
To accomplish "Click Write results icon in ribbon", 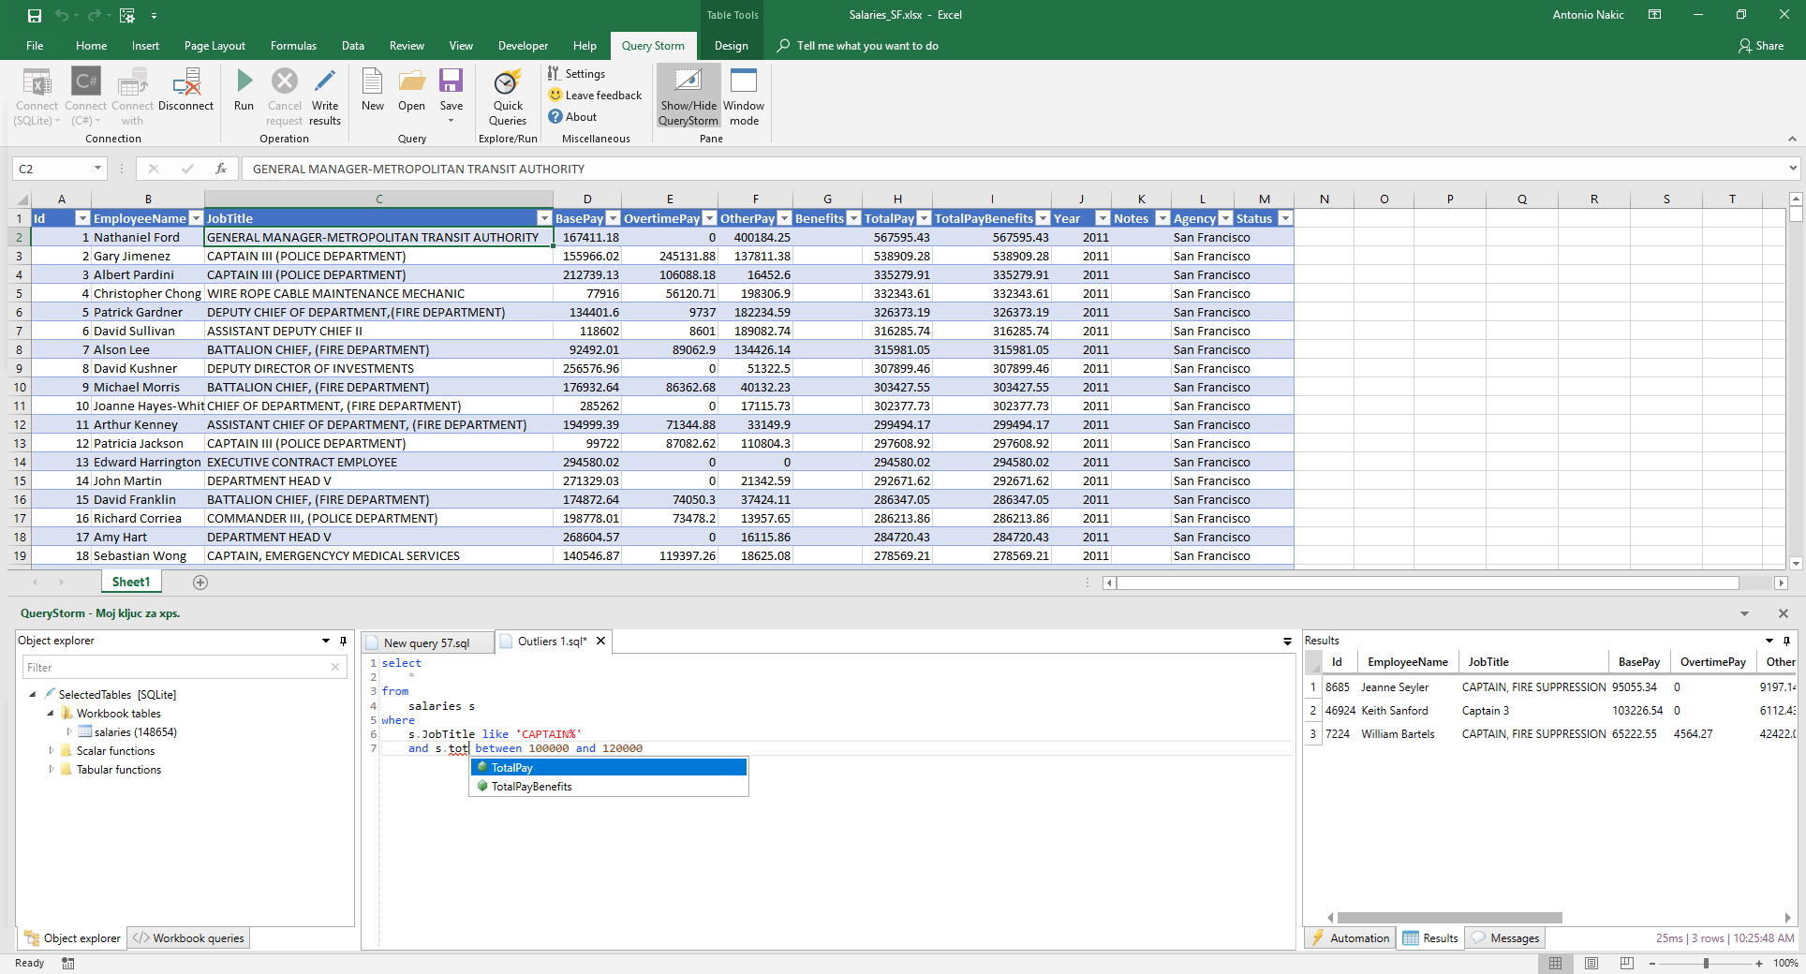I will tap(325, 82).
